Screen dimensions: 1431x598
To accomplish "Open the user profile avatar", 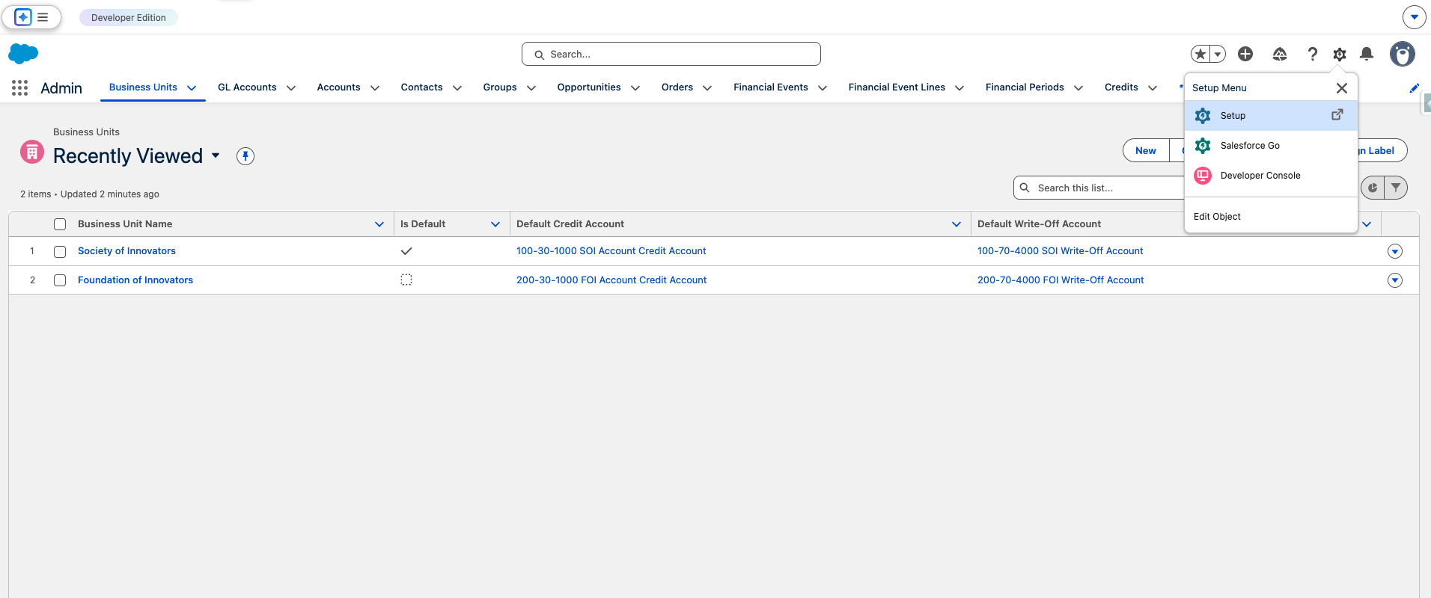I will tap(1403, 54).
